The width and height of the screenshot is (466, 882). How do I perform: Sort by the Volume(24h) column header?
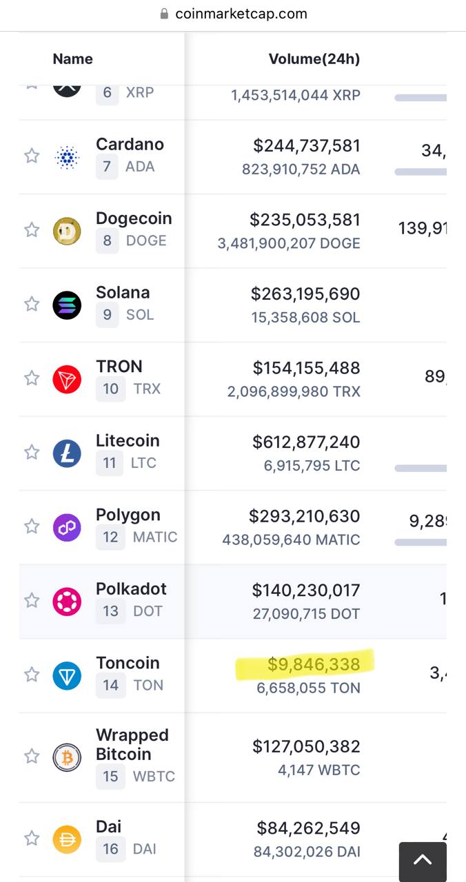click(x=314, y=59)
